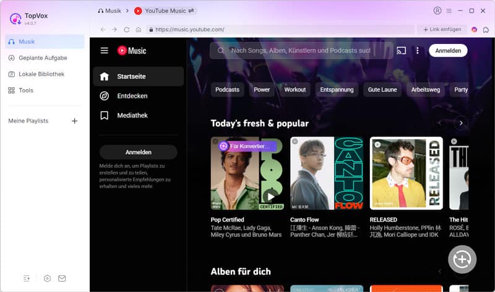Open the user account profile icon
Screen dimensions: 495x292
[437, 11]
